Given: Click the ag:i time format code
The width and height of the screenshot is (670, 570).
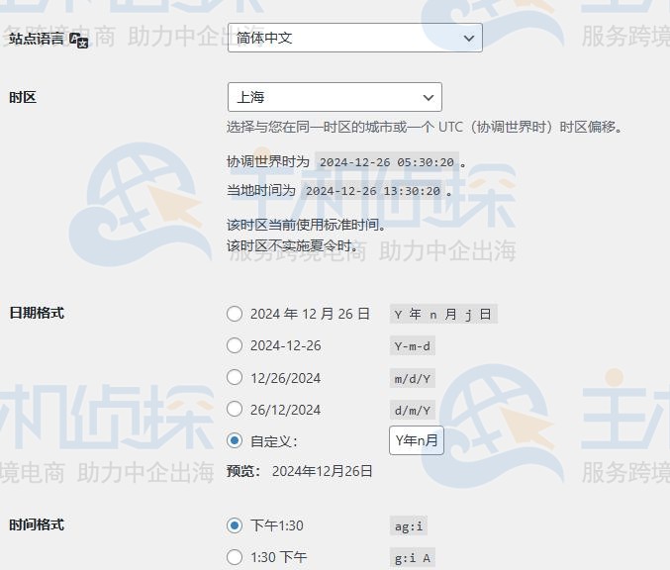Looking at the screenshot, I should pyautogui.click(x=409, y=526).
